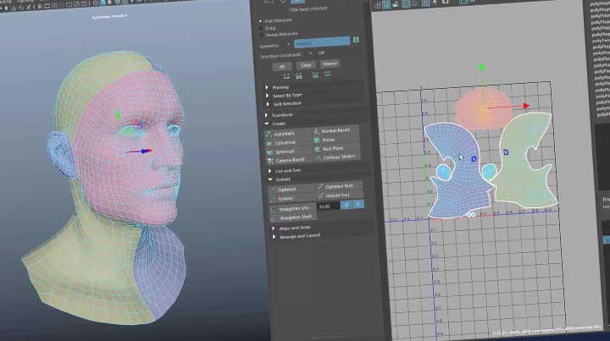Viewport: 610px width, 341px height.
Task: Open the Symmetry dropdown
Action: click(321, 41)
